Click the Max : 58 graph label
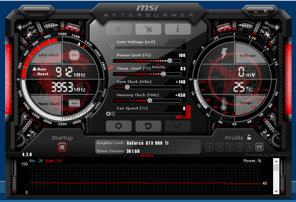 click(54, 161)
